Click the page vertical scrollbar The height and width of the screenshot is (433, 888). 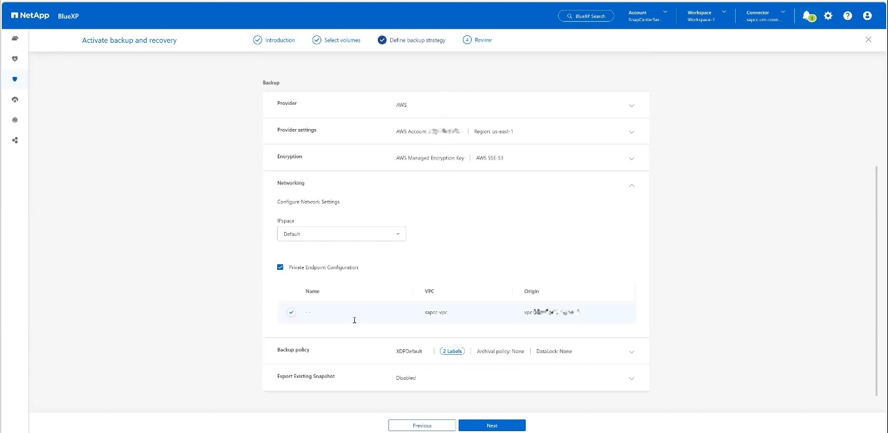[x=876, y=279]
